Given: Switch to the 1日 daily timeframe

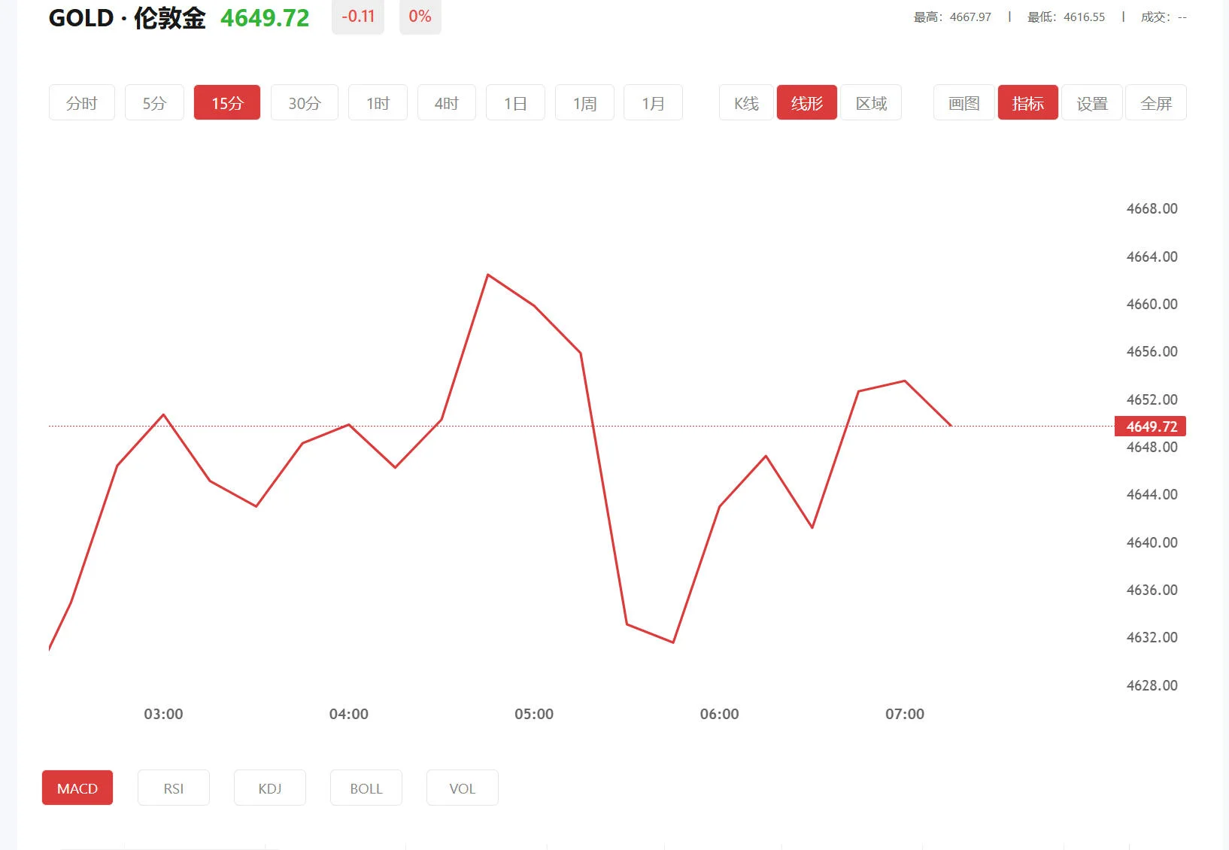Looking at the screenshot, I should pos(515,102).
